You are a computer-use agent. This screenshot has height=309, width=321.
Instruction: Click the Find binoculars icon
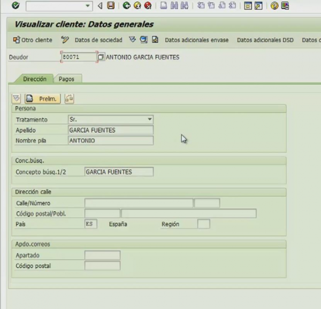pyautogui.click(x=174, y=5)
